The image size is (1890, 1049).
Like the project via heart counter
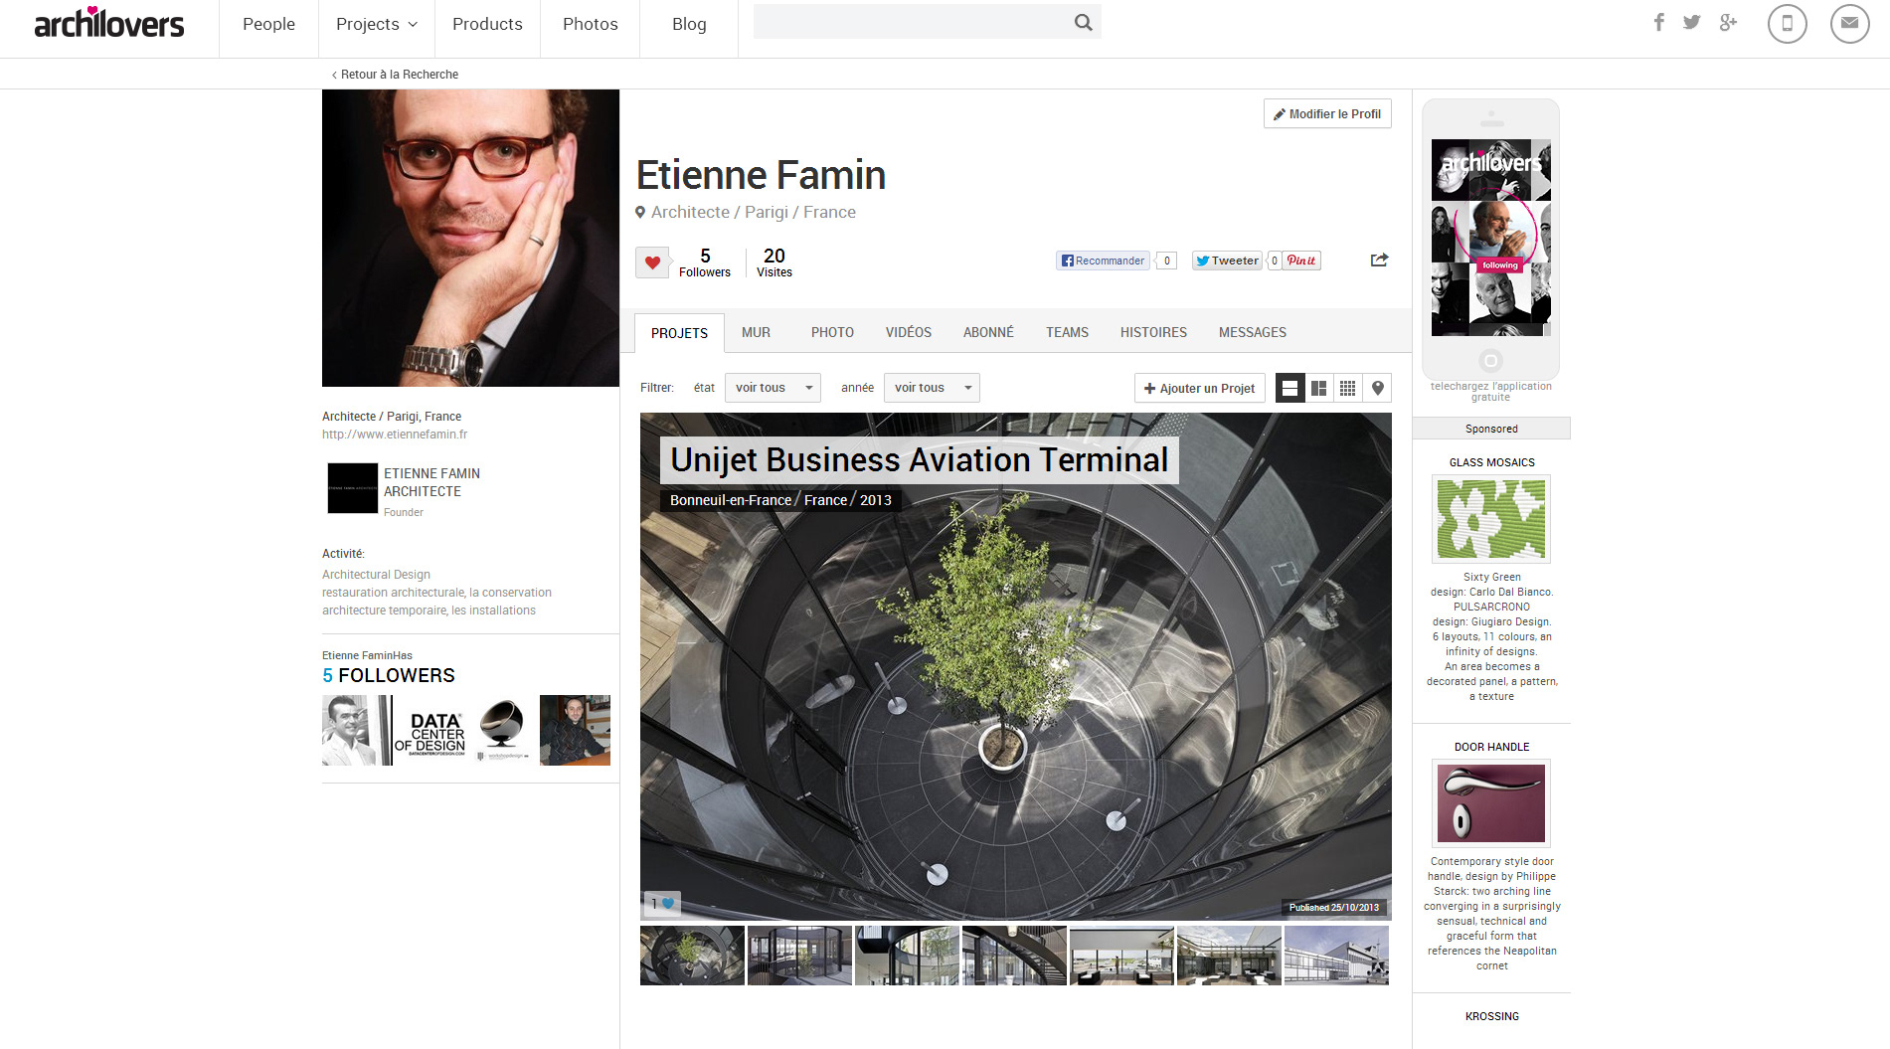661,904
